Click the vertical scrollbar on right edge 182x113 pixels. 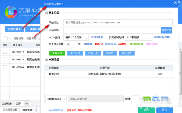[x=180, y=73]
